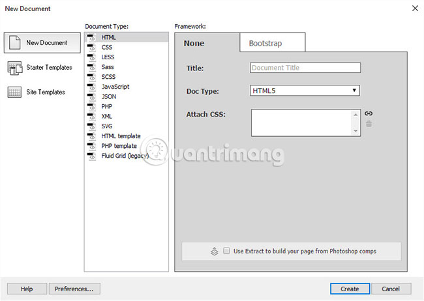Click the file icon beside XML

tap(91, 117)
